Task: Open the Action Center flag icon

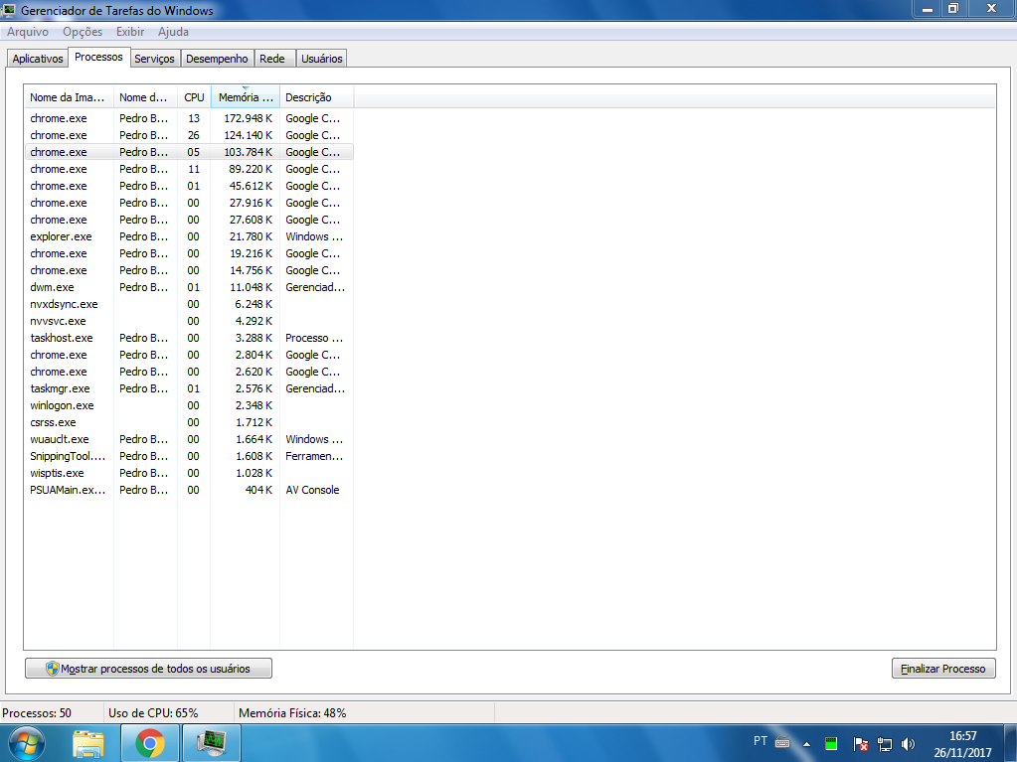Action: pyautogui.click(x=860, y=744)
